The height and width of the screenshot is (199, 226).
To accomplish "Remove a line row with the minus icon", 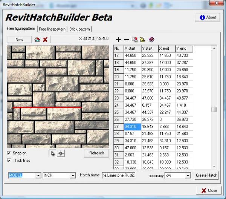I will click(x=127, y=40).
